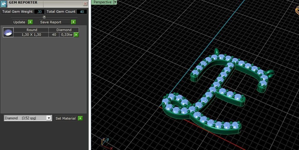Image resolution: width=299 pixels, height=150 pixels.
Task: Click the Gem Reporter panel icon
Action: pyautogui.click(x=4, y=4)
